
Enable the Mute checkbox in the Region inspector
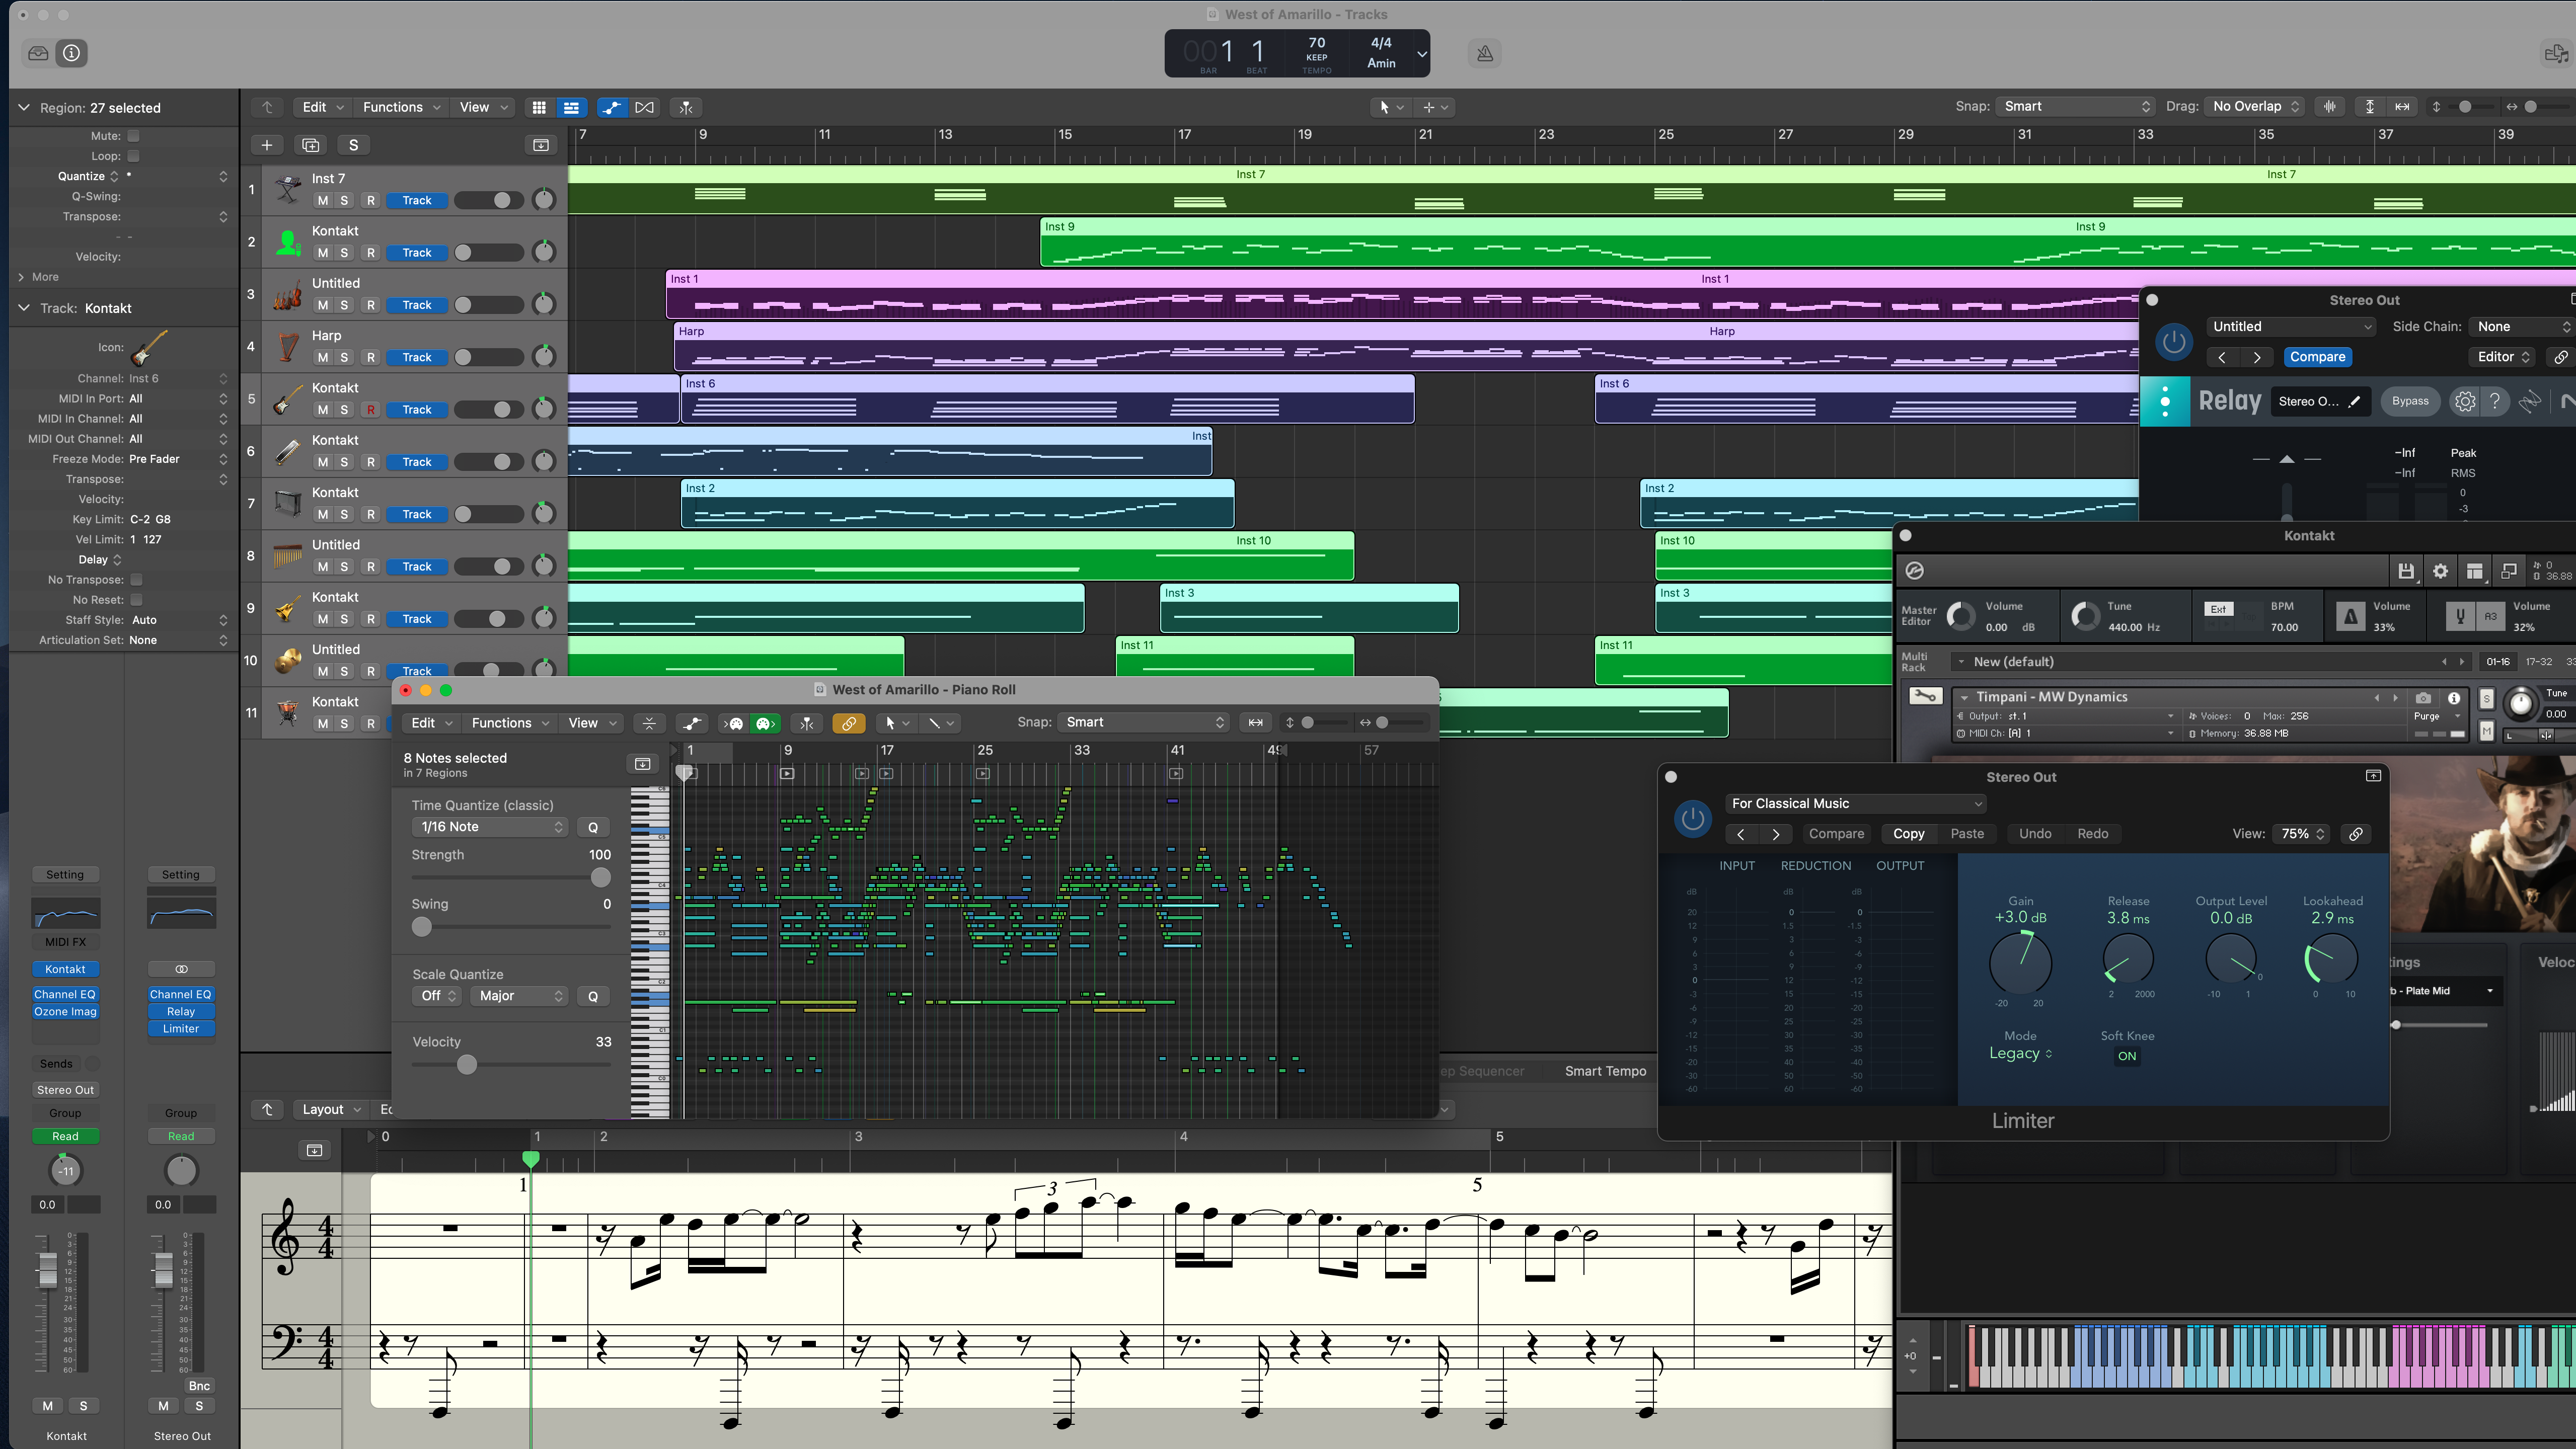pos(133,136)
